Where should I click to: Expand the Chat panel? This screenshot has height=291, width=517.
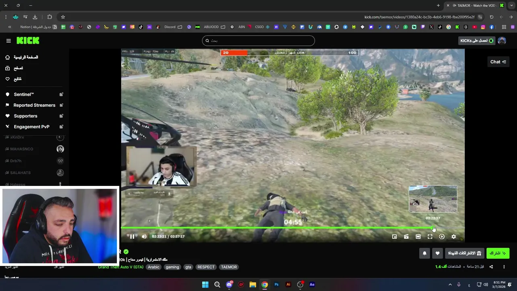(498, 62)
